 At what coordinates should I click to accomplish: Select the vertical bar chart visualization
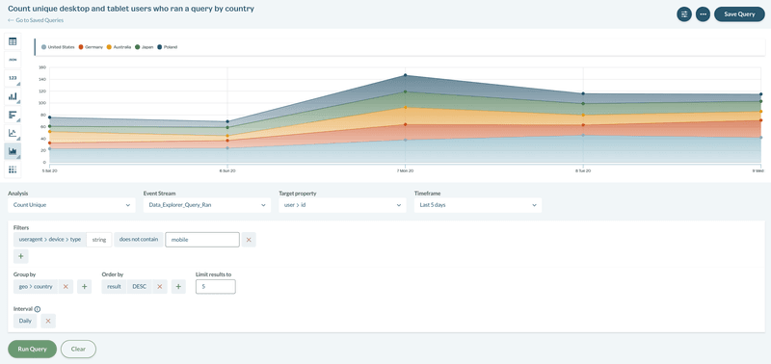[13, 96]
